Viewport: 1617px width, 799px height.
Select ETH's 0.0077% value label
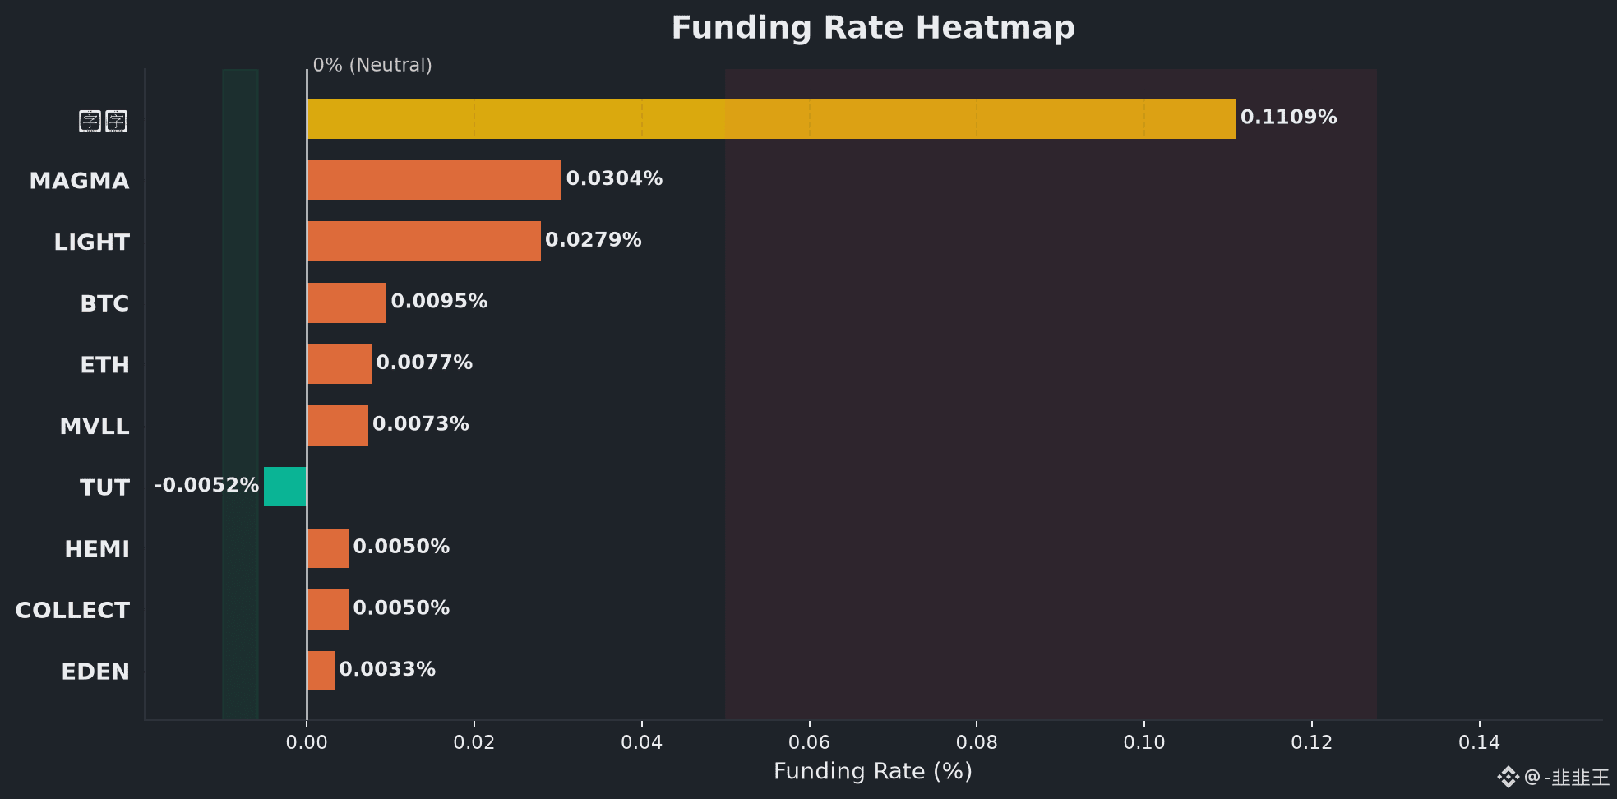point(424,363)
